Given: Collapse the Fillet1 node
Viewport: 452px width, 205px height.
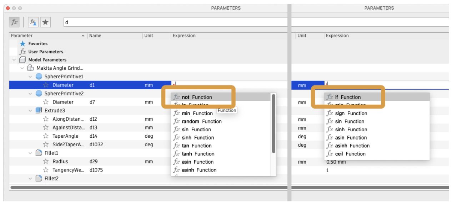Looking at the screenshot, I should click(x=30, y=153).
